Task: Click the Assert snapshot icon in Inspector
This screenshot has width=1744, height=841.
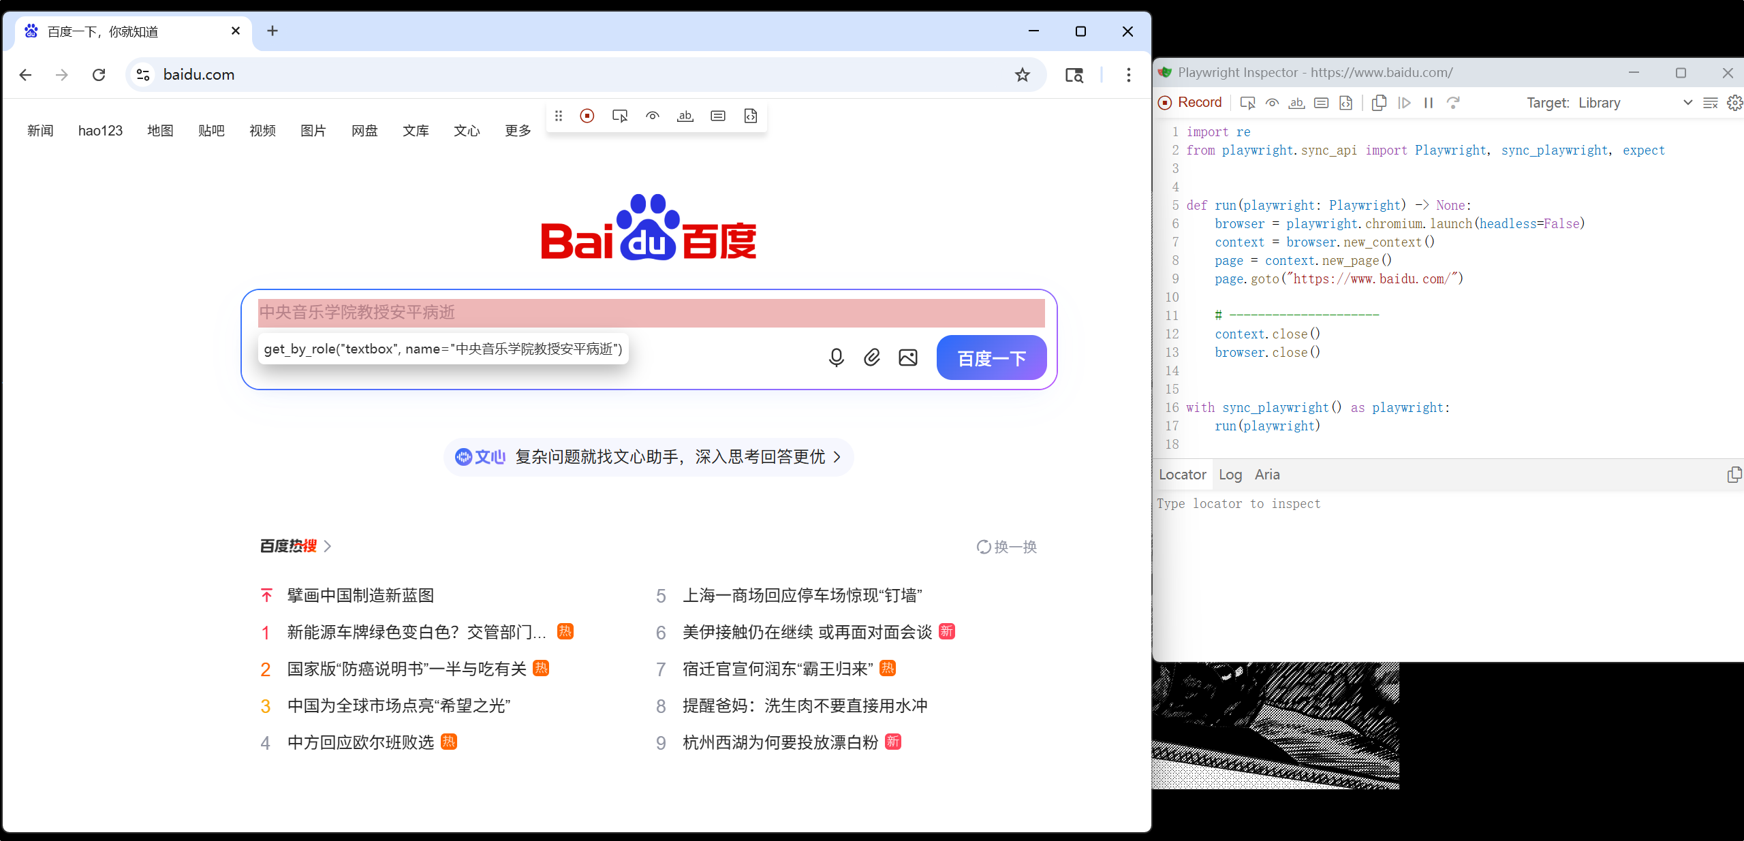Action: [1345, 103]
